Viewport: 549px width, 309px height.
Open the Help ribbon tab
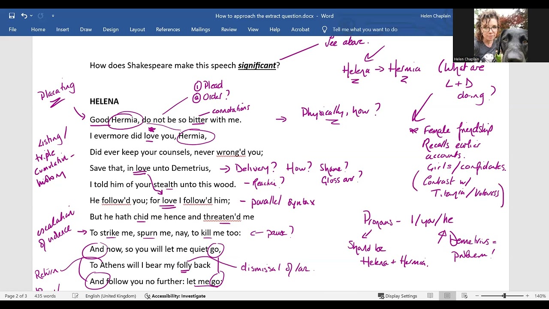click(275, 29)
